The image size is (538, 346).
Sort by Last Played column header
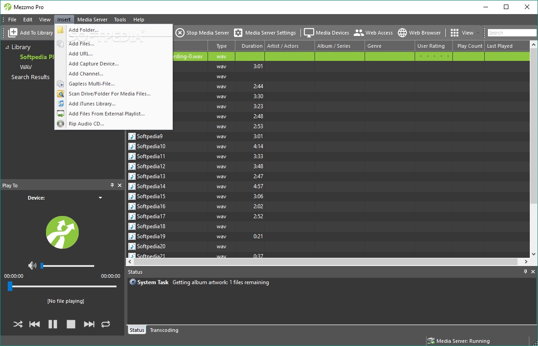[508, 46]
